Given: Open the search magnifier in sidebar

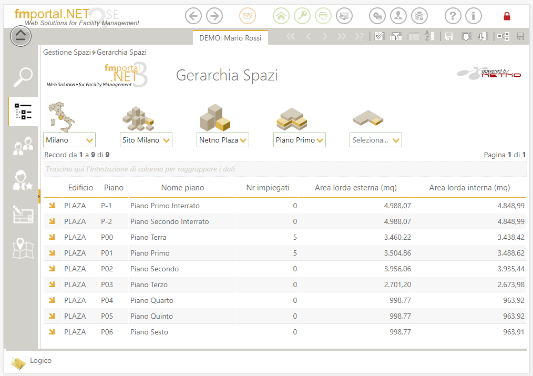Looking at the screenshot, I should tap(23, 77).
